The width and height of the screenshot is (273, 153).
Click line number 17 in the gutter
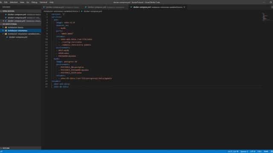[46, 59]
